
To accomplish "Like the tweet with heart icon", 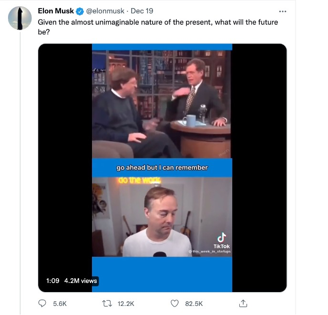I will click(174, 303).
